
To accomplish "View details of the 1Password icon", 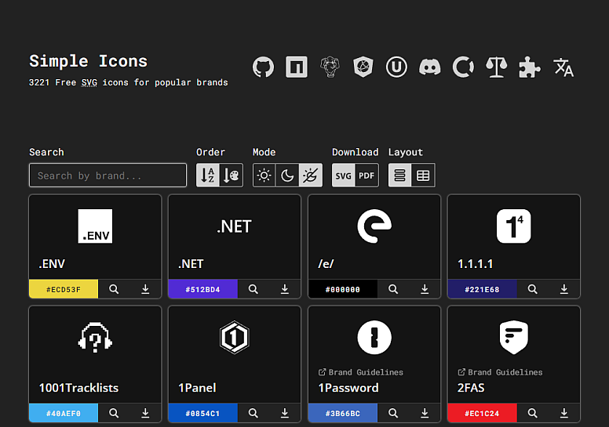I will (x=393, y=413).
